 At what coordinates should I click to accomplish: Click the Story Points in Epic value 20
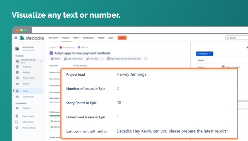119,103
